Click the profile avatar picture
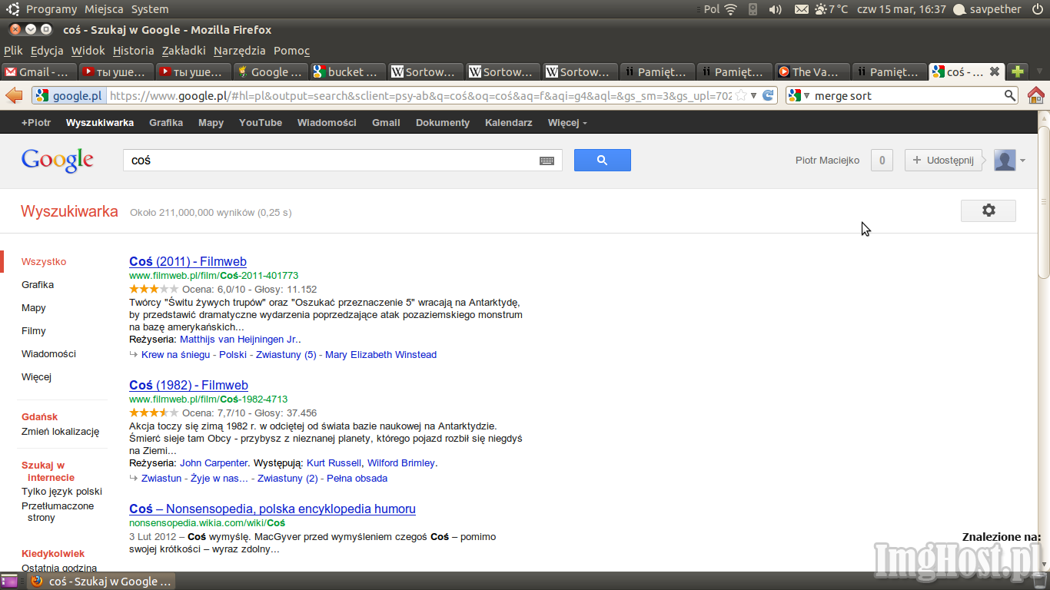 tap(1005, 160)
